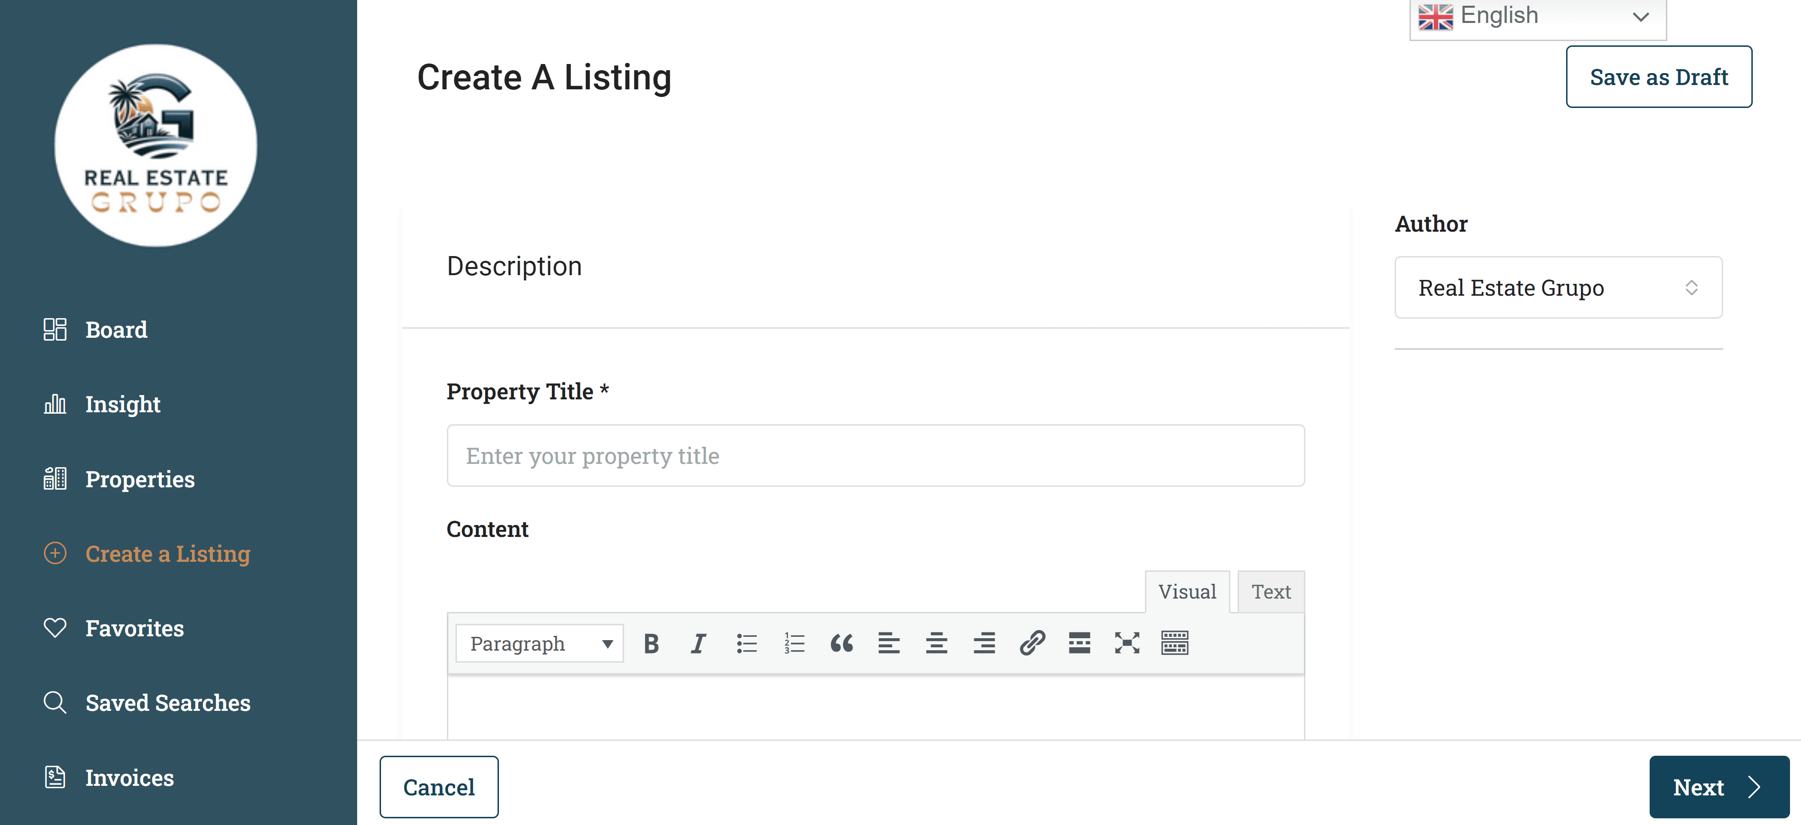Select the Visual editor tab

1187,591
